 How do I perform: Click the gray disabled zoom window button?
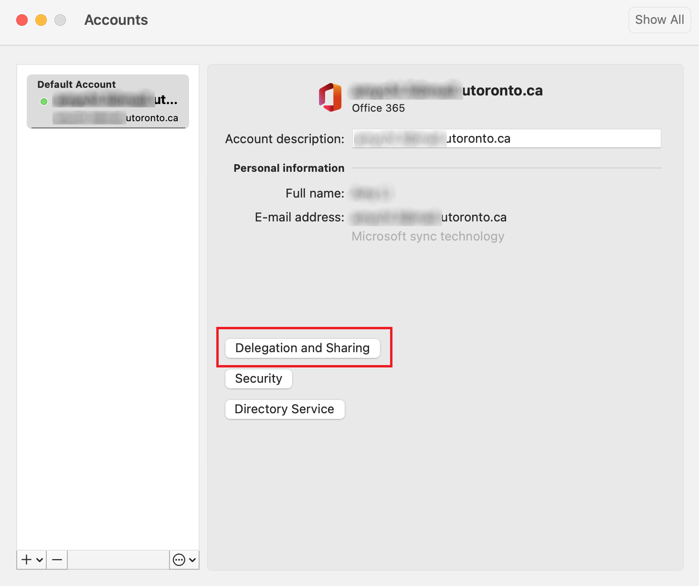(60, 20)
